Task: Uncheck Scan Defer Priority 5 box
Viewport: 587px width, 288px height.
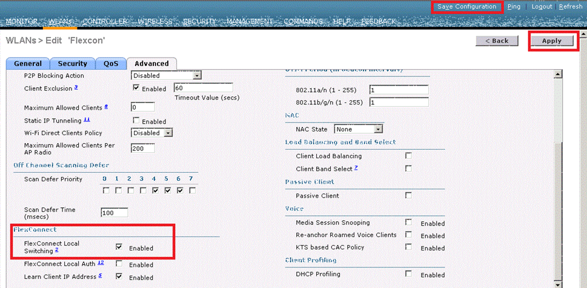Action: [168, 190]
